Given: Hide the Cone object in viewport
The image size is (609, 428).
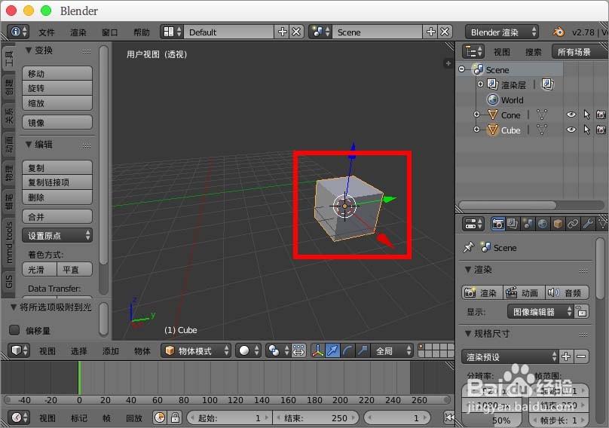Looking at the screenshot, I should click(x=571, y=115).
